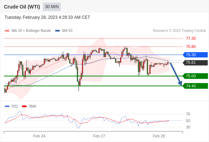
Task: Click the RSI blue legend swatch
Action: [x=7, y=106]
